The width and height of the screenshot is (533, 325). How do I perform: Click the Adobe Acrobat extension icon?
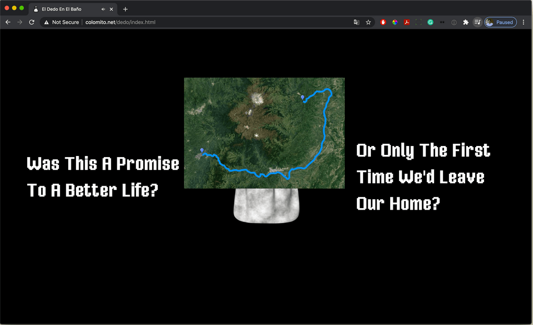(x=406, y=22)
